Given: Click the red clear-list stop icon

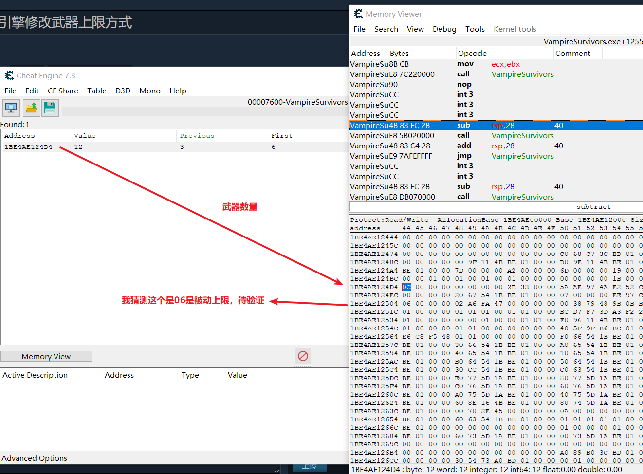Looking at the screenshot, I should [x=303, y=356].
